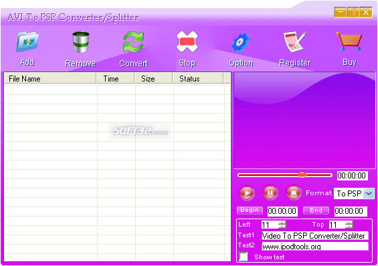Sort by Time column header

click(116, 78)
